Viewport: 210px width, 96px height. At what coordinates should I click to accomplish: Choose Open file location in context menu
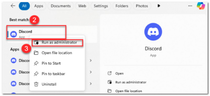click(x=57, y=53)
